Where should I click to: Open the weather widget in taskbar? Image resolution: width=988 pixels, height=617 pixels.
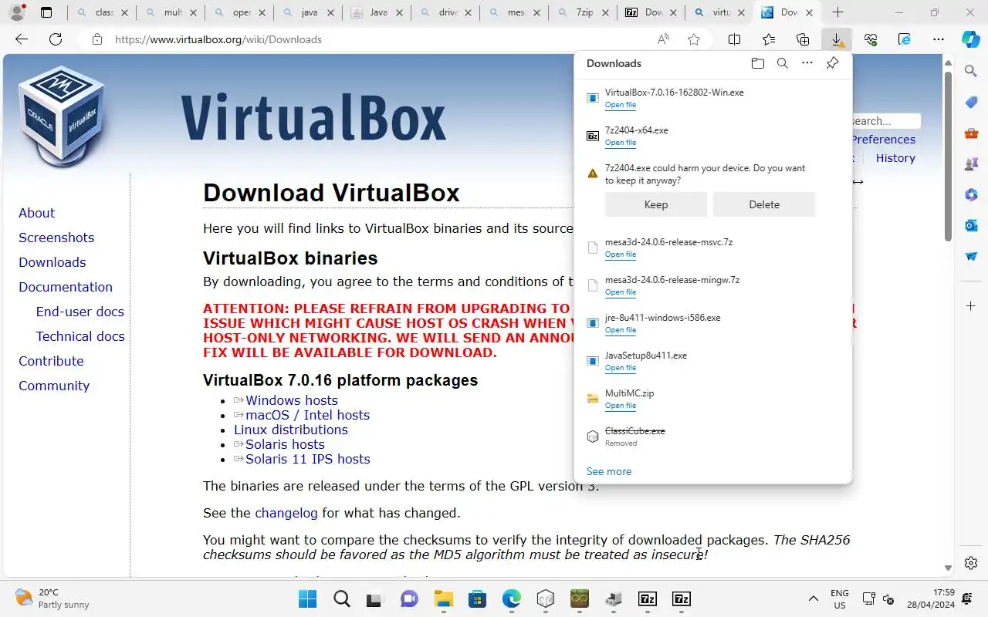click(x=52, y=598)
